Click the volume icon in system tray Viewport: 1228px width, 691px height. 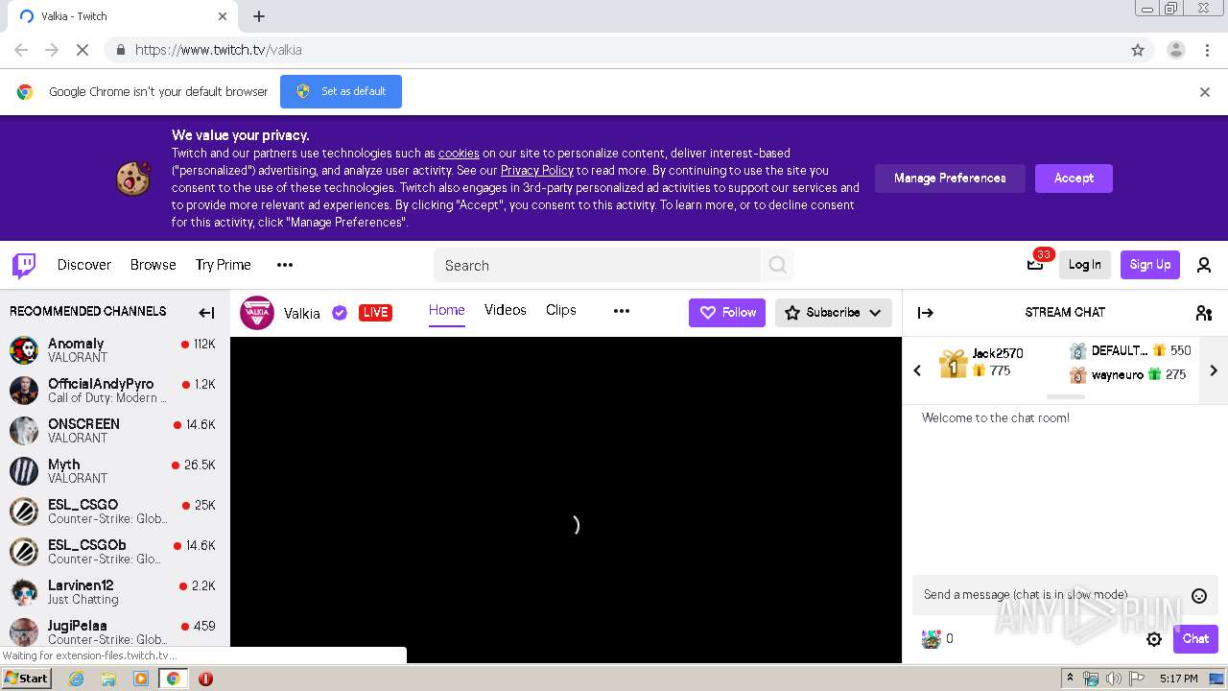tap(1113, 679)
